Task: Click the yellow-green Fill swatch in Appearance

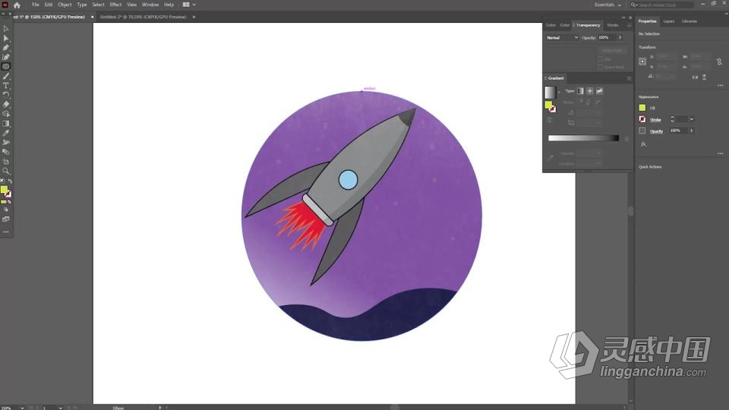Action: coord(642,107)
